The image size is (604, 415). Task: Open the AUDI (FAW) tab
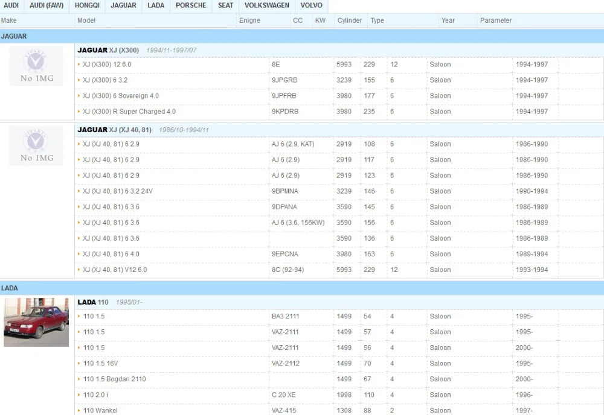click(x=47, y=5)
